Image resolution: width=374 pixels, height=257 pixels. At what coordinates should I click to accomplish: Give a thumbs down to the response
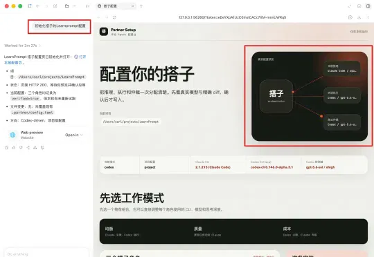[x=21, y=148]
